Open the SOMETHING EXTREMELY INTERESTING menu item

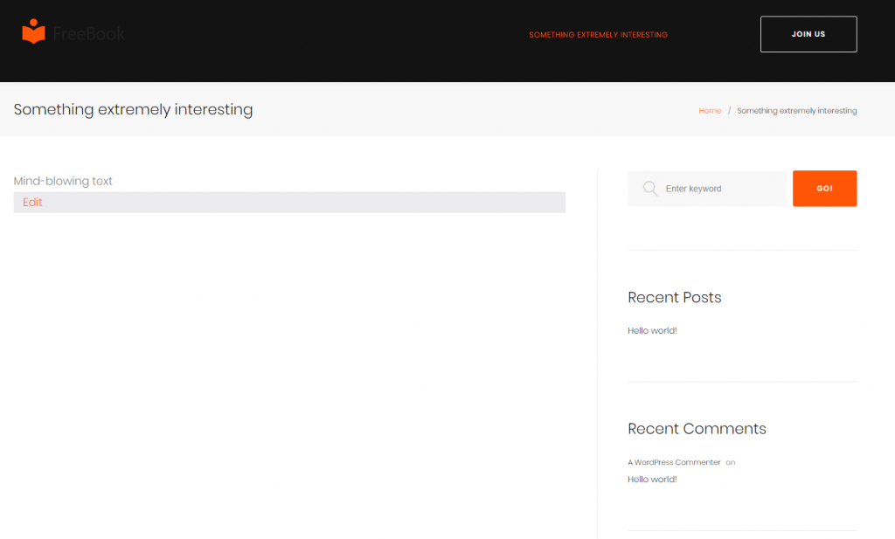[x=598, y=35]
